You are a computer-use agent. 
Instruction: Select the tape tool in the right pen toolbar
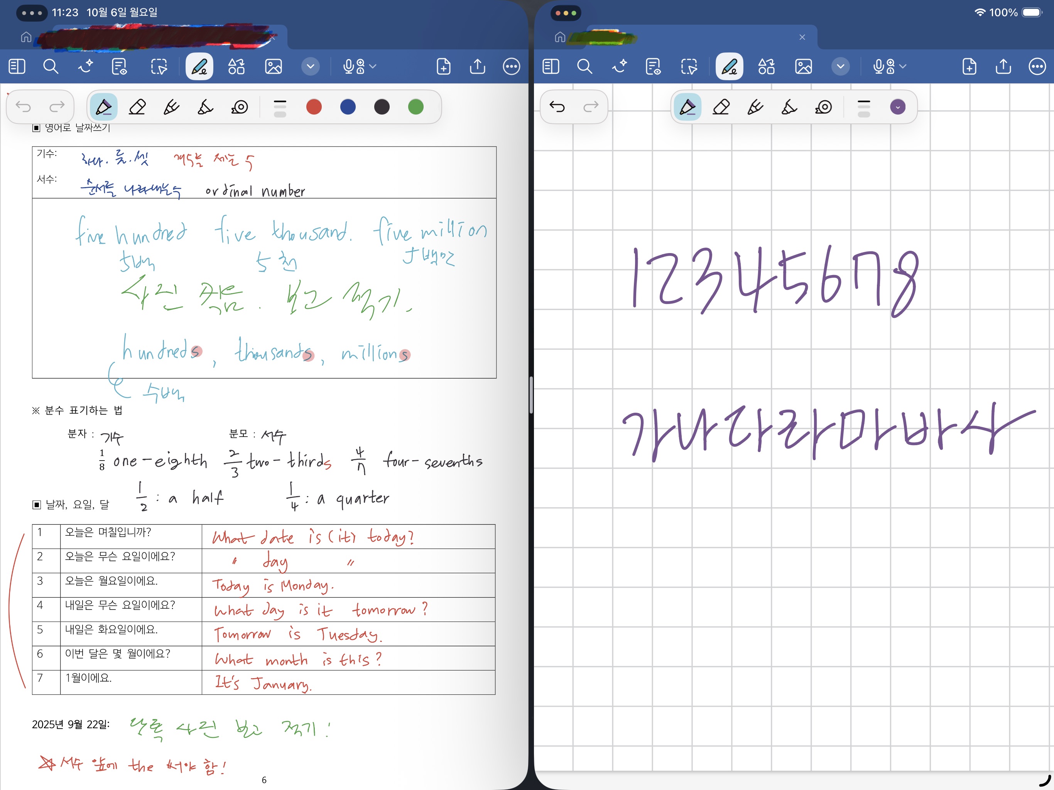pyautogui.click(x=823, y=107)
